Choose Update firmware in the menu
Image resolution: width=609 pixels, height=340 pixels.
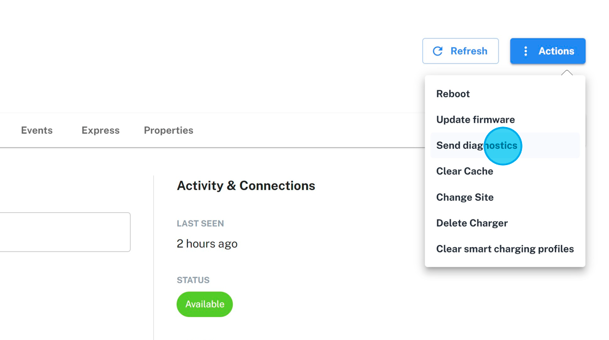475,119
